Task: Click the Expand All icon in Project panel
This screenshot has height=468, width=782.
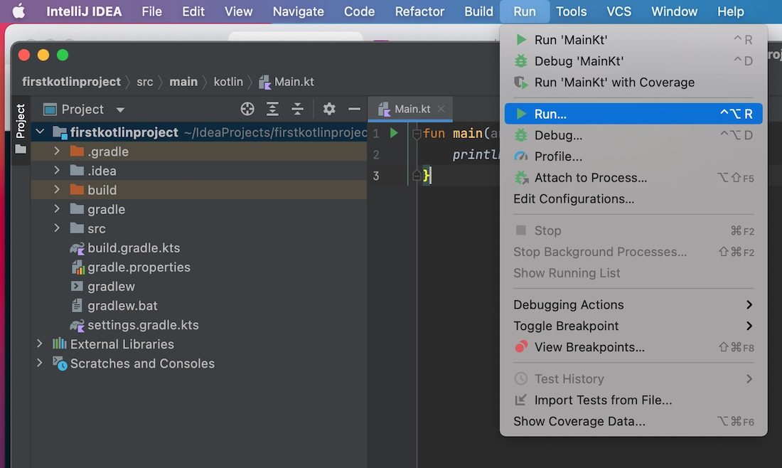Action: (x=272, y=109)
